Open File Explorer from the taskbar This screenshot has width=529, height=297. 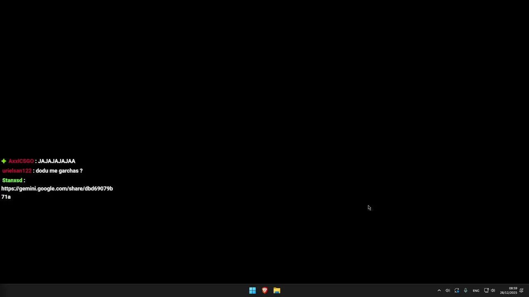277,290
